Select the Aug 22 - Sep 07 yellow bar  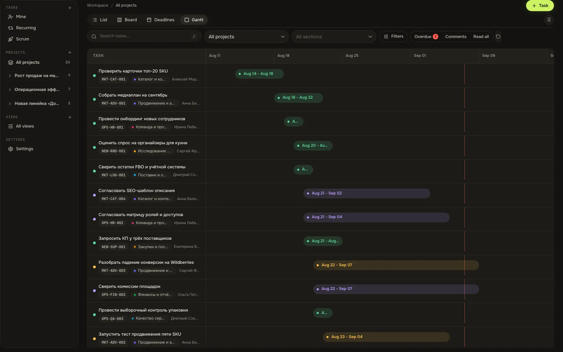click(396, 265)
